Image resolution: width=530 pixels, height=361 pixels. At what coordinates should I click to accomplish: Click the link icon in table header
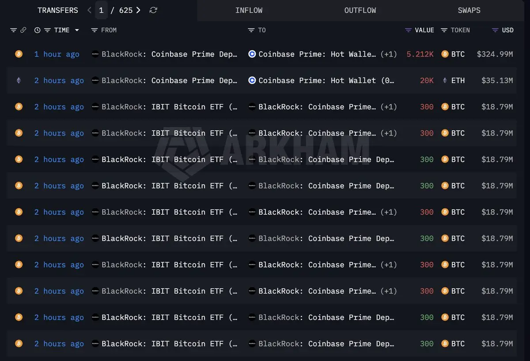23,30
